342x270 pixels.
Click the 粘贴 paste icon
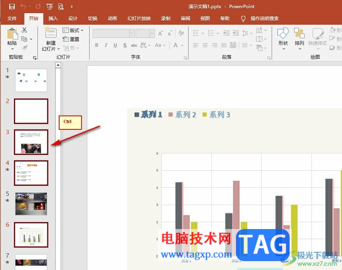pos(12,33)
